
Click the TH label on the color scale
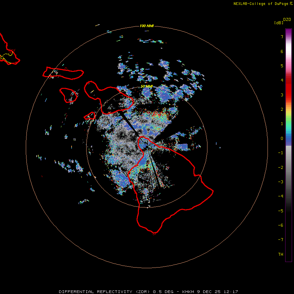click(281, 254)
